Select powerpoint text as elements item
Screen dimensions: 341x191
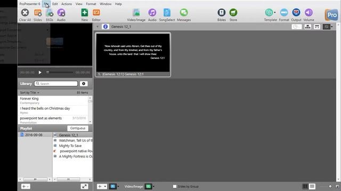(53, 120)
